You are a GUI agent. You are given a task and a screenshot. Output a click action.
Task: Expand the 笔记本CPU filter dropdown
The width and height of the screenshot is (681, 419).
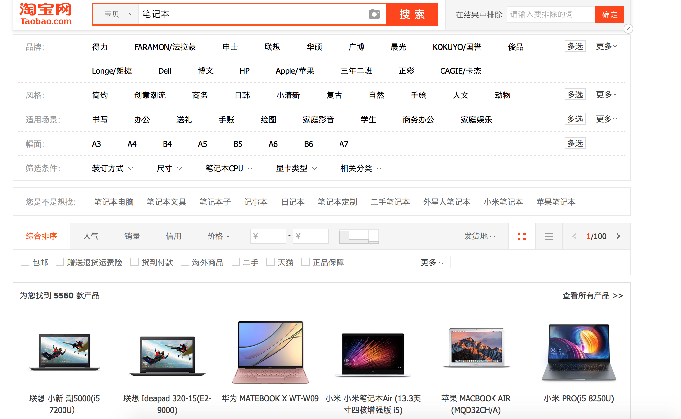click(x=229, y=168)
